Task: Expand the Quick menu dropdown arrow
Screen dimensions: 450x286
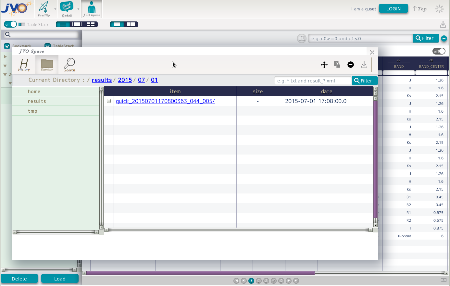Action: coord(78,9)
